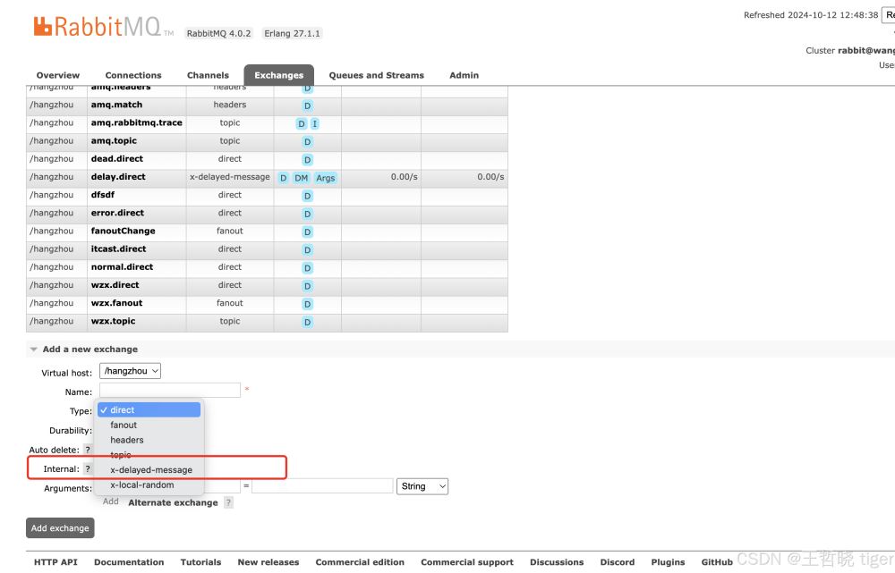The height and width of the screenshot is (573, 895).
Task: Click the D badge in wzx.fanout row
Action: click(307, 305)
